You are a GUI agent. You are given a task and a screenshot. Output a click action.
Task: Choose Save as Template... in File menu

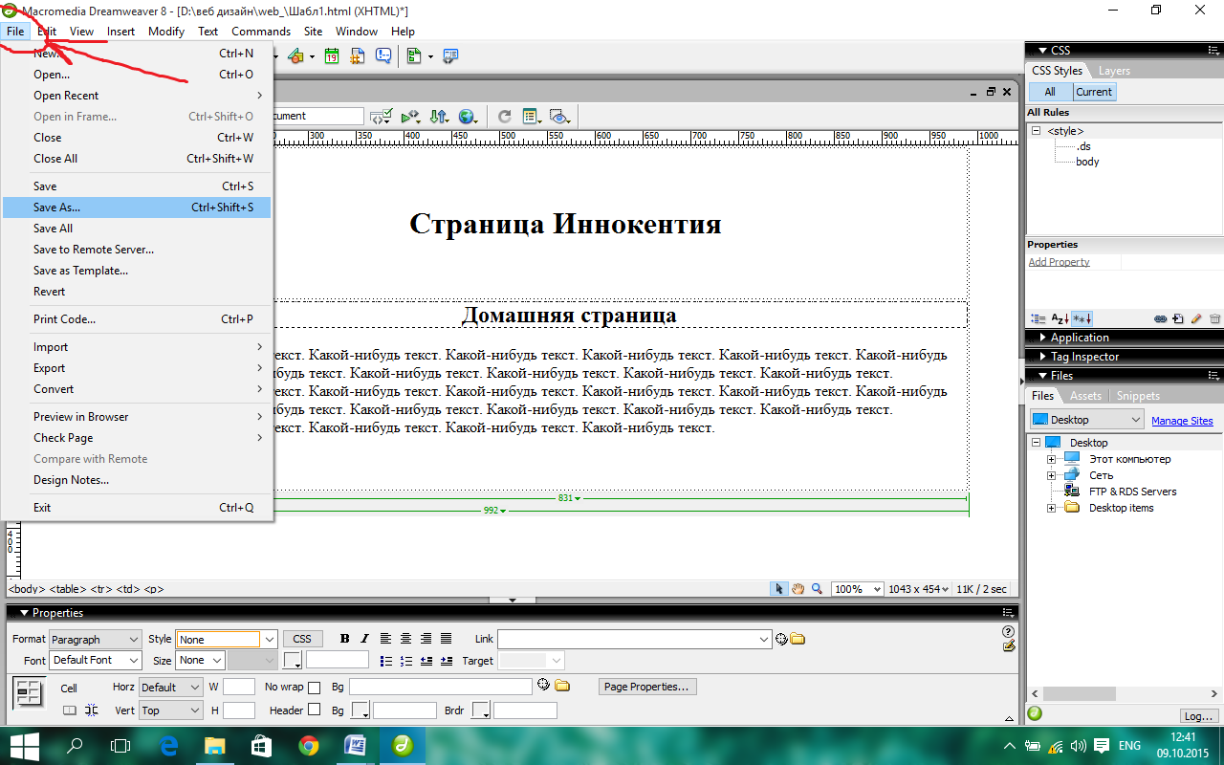click(137, 271)
